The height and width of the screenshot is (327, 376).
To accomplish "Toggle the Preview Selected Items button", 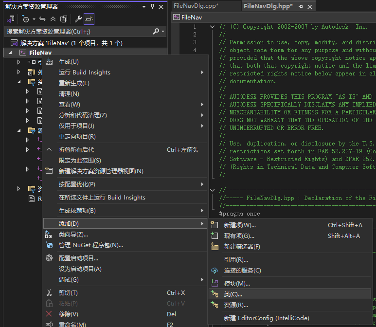I will 89,19.
